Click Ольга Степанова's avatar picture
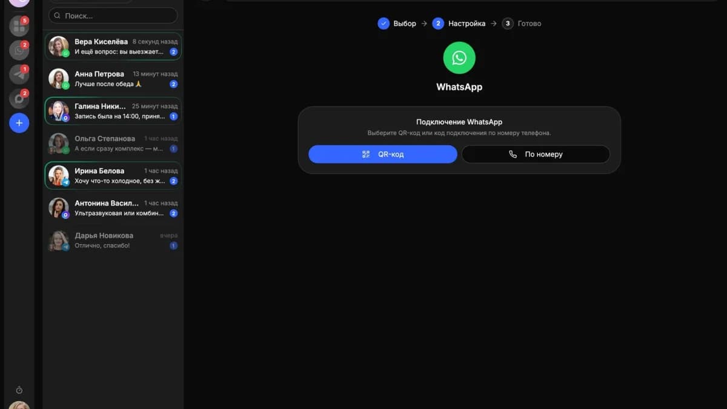Screen dimensions: 727x409 tap(59, 143)
